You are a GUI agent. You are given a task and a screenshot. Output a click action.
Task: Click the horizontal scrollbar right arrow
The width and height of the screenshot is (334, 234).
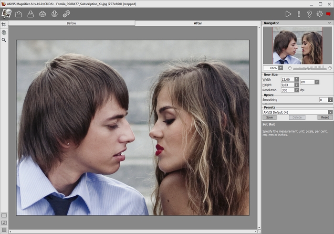tap(255, 232)
